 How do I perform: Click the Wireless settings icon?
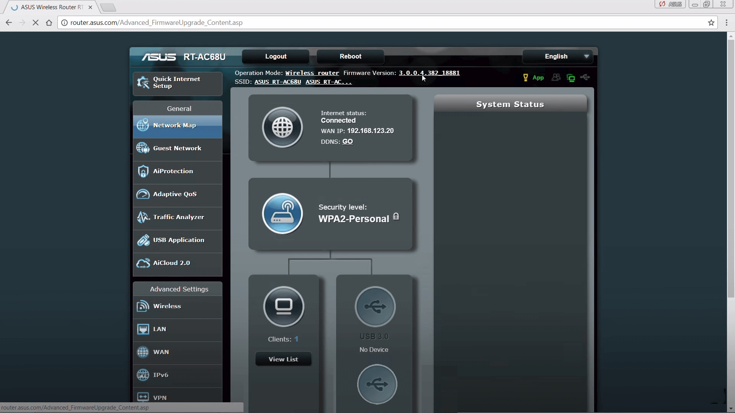click(143, 306)
